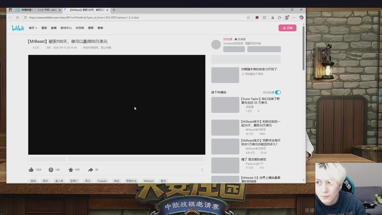Open thumbnail of Suzie Taylor video
The width and height of the screenshot is (382, 215).
click(x=225, y=105)
